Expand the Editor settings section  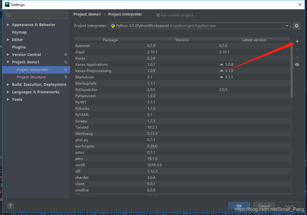[x=8, y=39]
